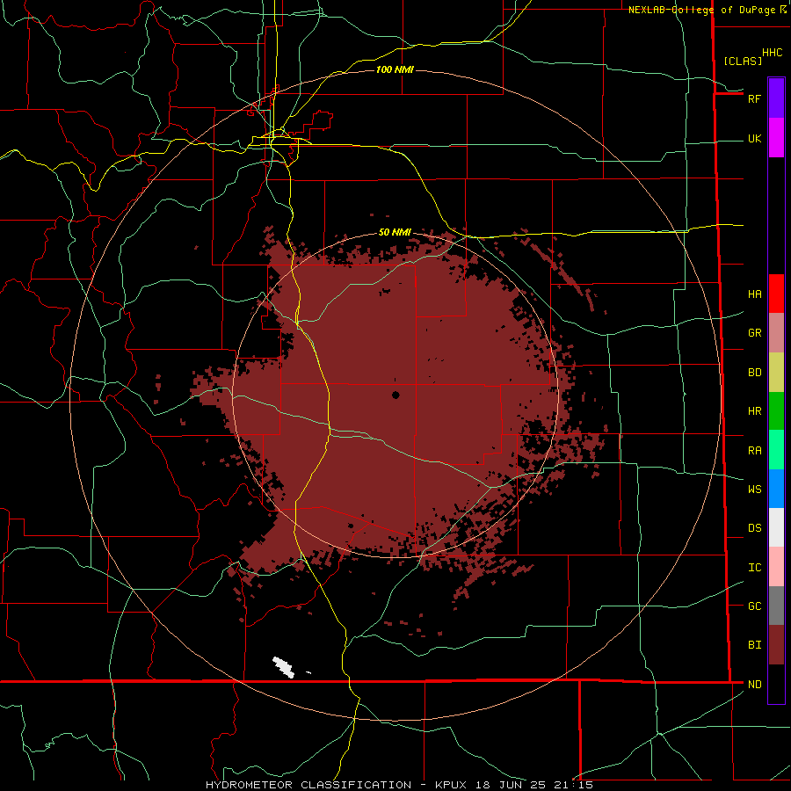Click the red HA legend color swatch
Viewport: 791px width, 791px height.
coord(776,294)
